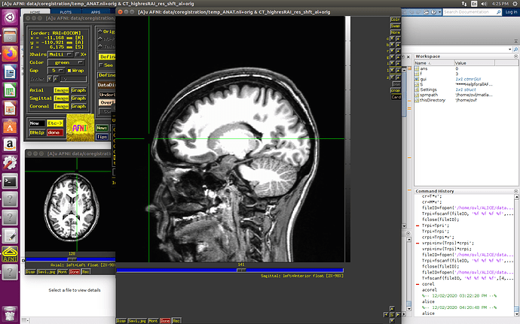This screenshot has height=324, width=520.
Task: Open Amazon launcher in dock
Action: 10,144
